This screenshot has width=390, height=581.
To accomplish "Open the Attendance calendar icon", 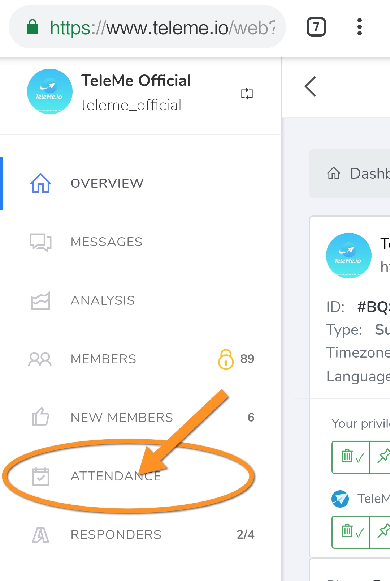I will (40, 477).
